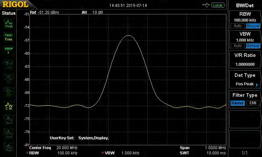Click the bottom VBW 1.000 kHz readout

coord(122,153)
